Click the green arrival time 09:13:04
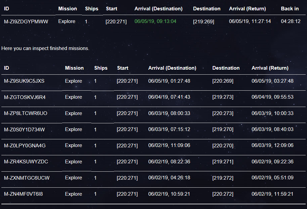Screen dimensions: 307x209 155,22
